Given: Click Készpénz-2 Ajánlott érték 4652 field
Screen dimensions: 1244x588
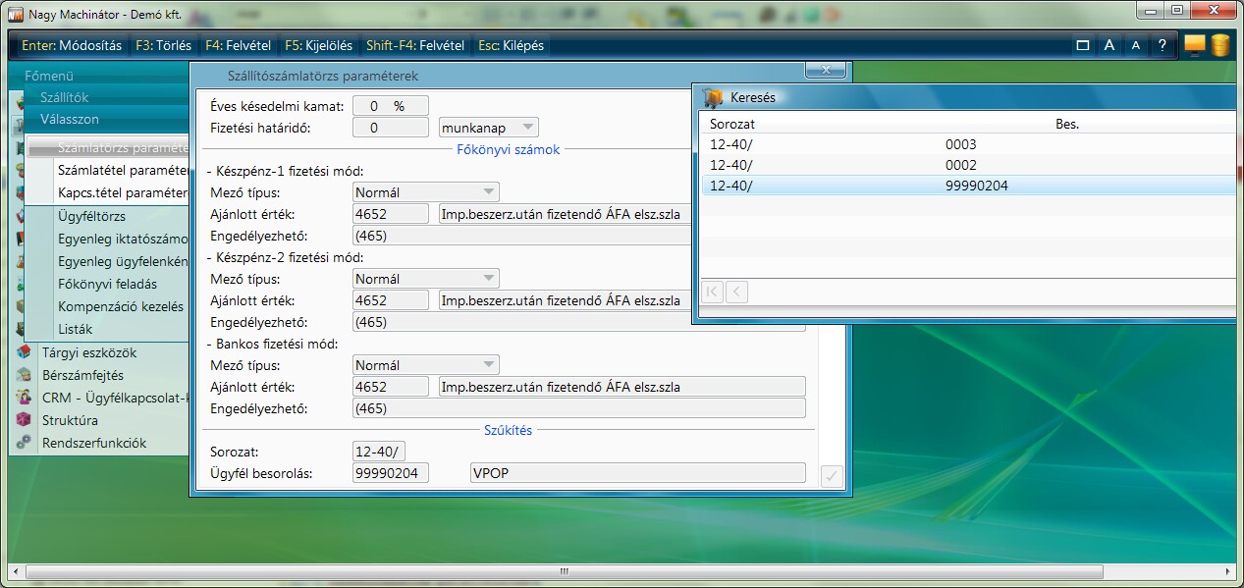Looking at the screenshot, I should coord(391,300).
